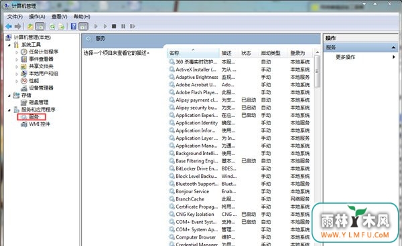Image resolution: width=402 pixels, height=246 pixels.
Task: Click the Pause Service toolbar icon
Action: pyautogui.click(x=123, y=26)
